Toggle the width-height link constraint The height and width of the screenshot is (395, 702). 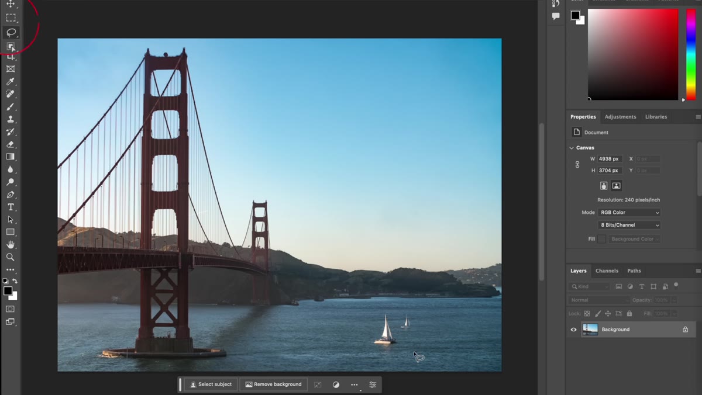(x=577, y=165)
